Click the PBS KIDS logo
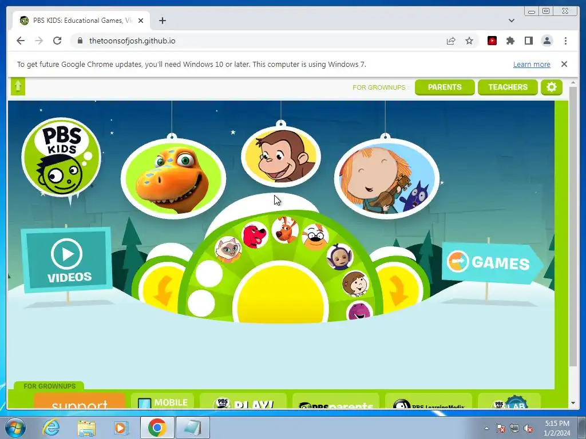 pos(61,158)
